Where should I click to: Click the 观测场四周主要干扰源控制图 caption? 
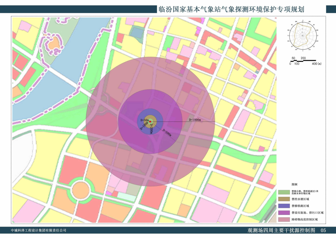pos(281,231)
